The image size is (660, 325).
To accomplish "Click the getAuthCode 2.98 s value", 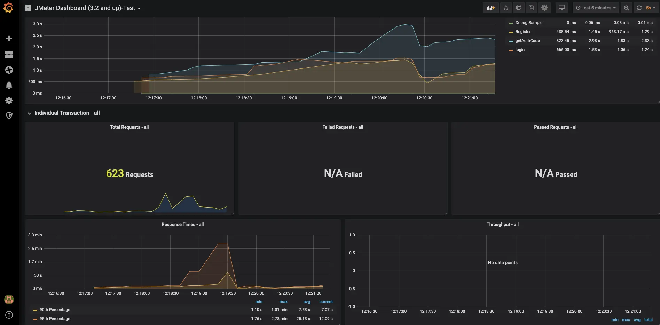I will [594, 41].
